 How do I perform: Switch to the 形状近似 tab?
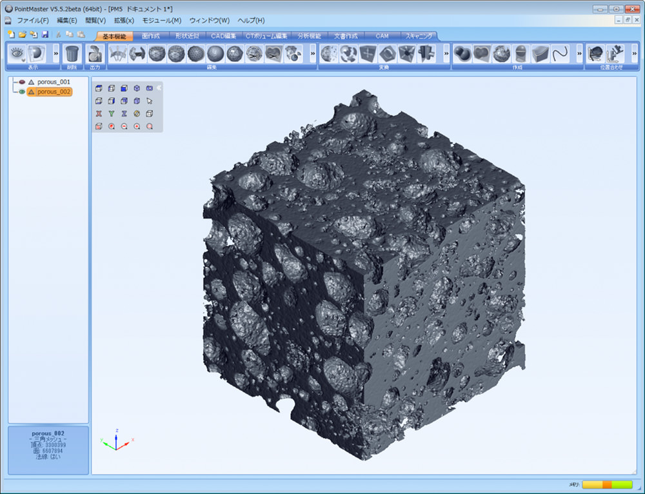click(x=187, y=36)
